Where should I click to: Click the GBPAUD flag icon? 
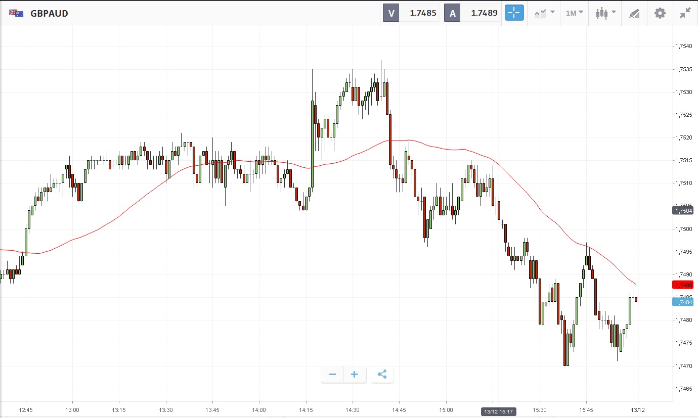[x=16, y=13]
